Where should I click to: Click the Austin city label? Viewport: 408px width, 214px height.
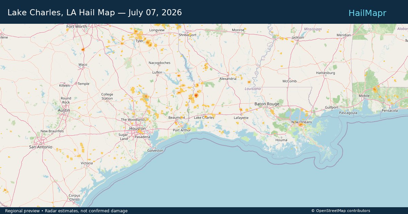(64, 110)
